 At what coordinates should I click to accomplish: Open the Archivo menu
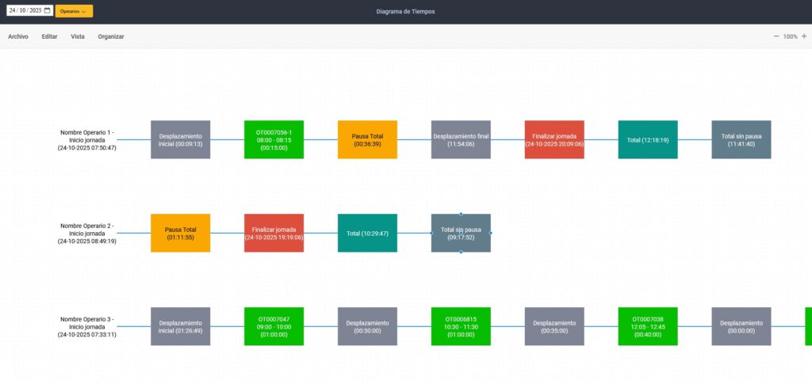coord(18,36)
